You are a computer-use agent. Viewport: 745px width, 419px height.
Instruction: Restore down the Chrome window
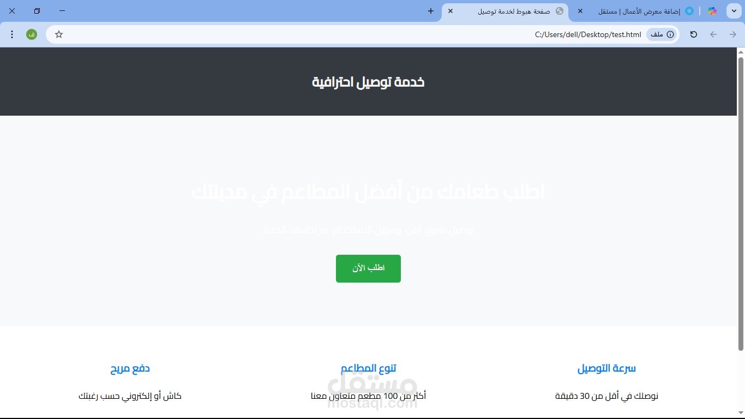click(x=37, y=11)
